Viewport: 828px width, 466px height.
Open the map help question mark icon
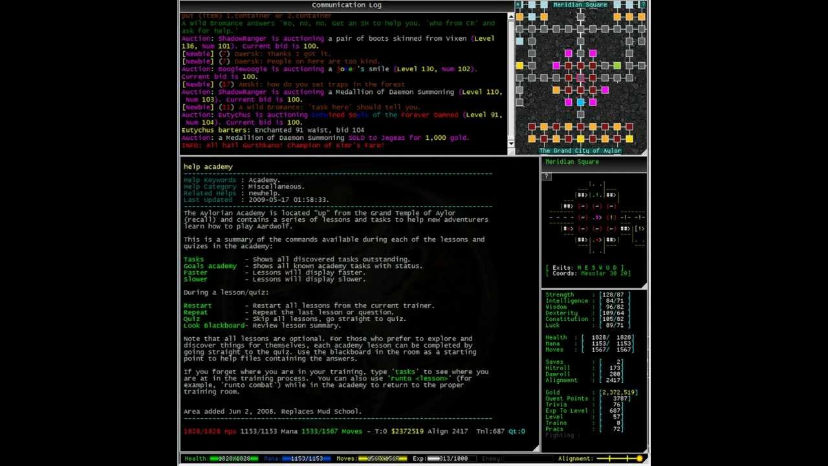pos(643,5)
